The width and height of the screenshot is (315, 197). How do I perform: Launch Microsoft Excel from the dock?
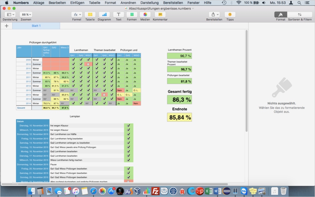[209, 191]
